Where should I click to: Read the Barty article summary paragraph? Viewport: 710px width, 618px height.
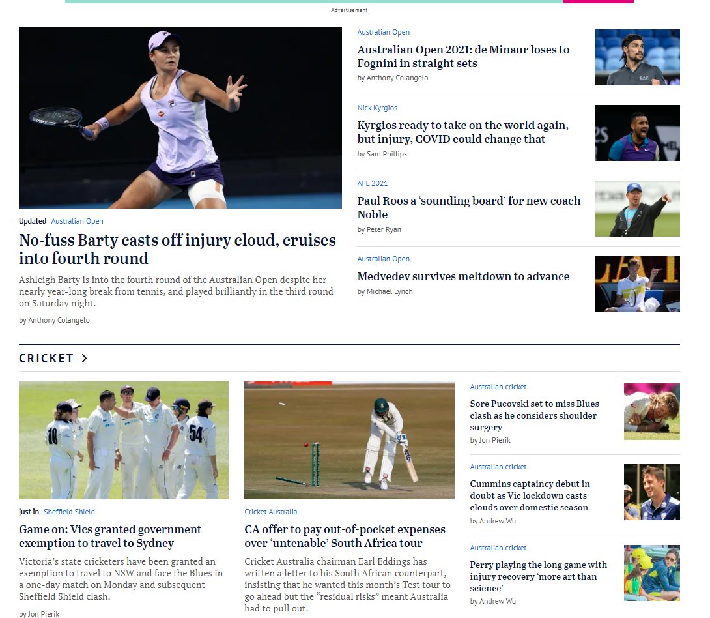click(176, 291)
